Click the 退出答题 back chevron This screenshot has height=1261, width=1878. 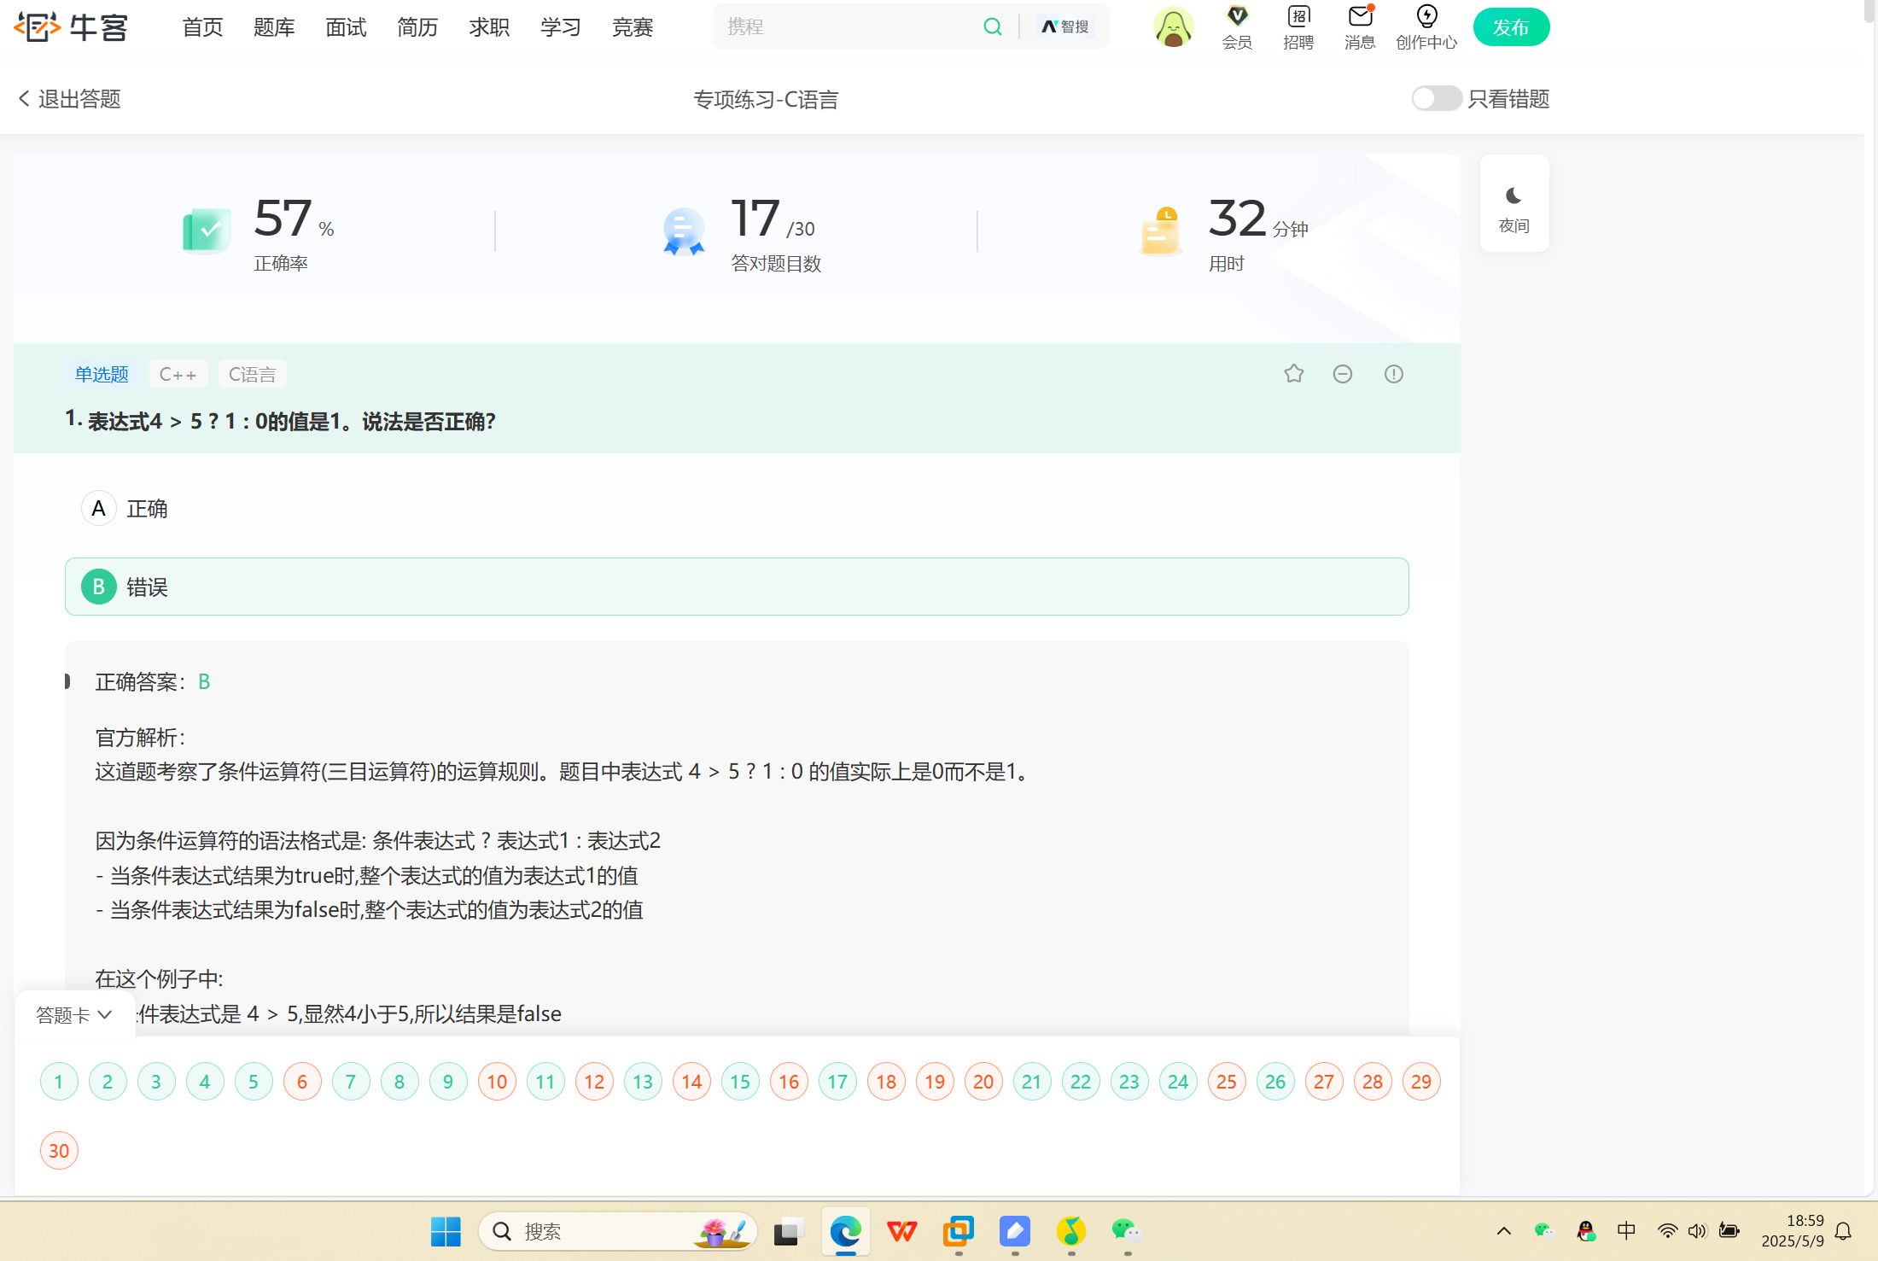pos(25,99)
